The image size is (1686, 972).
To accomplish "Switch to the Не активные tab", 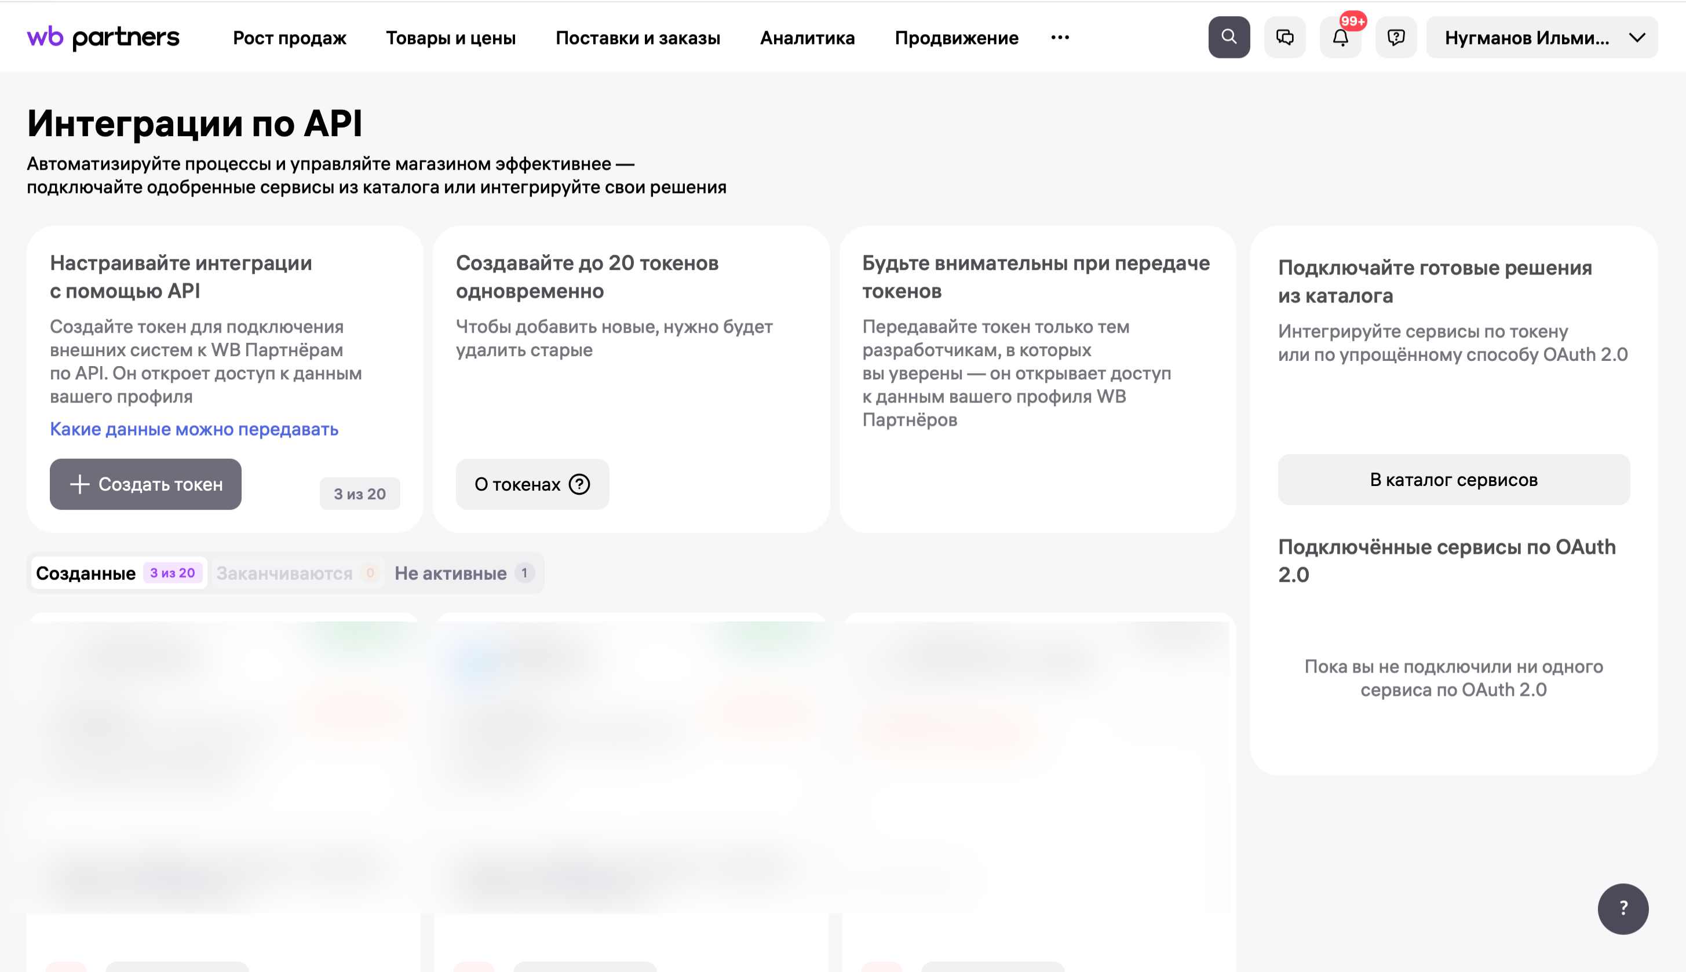I will point(464,573).
